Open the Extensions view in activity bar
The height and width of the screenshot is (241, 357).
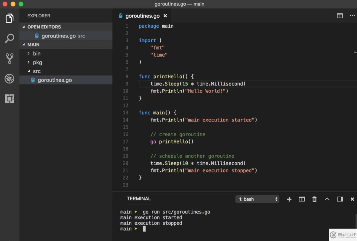click(x=10, y=99)
